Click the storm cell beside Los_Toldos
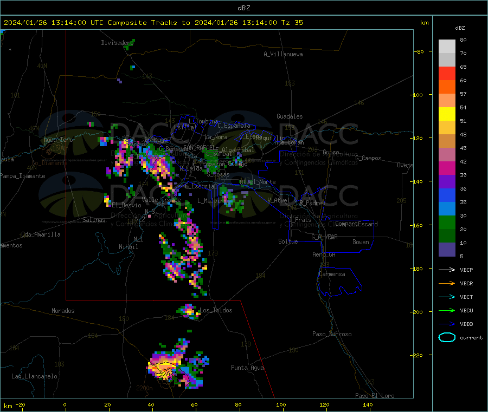The image size is (488, 412). pyautogui.click(x=188, y=311)
